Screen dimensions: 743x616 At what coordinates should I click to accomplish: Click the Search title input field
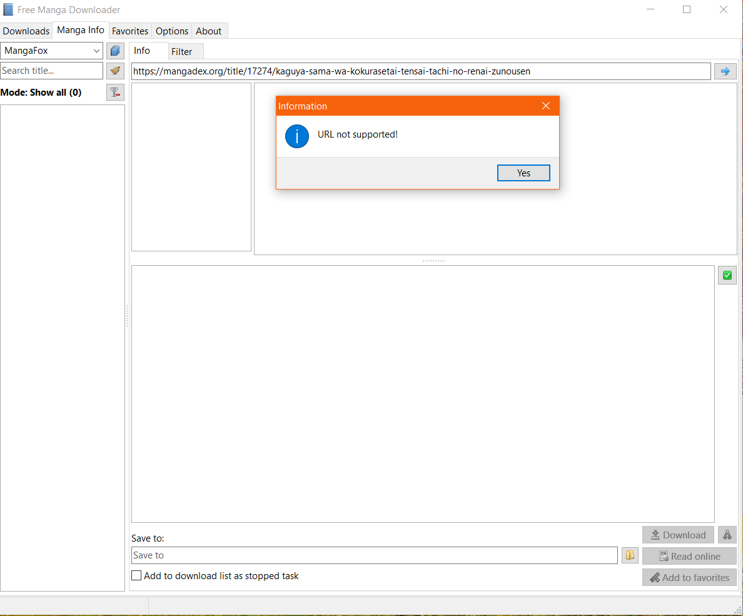(x=52, y=71)
